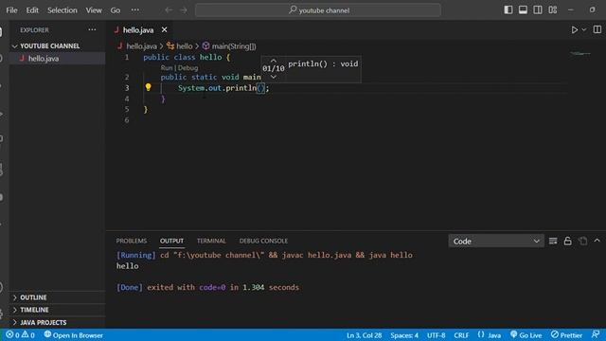Open errors and warnings status indicator
This screenshot has width=606, height=341.
21,334
